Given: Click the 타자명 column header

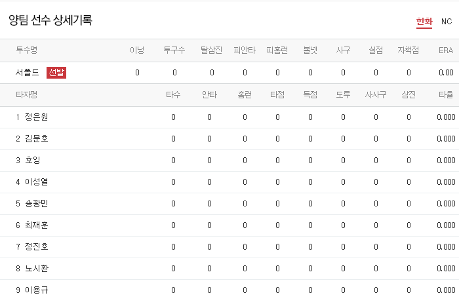Looking at the screenshot, I should click(27, 94).
